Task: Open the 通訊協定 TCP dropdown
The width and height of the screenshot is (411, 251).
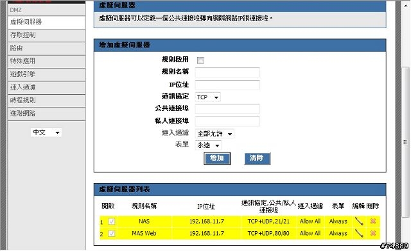Action: click(207, 97)
